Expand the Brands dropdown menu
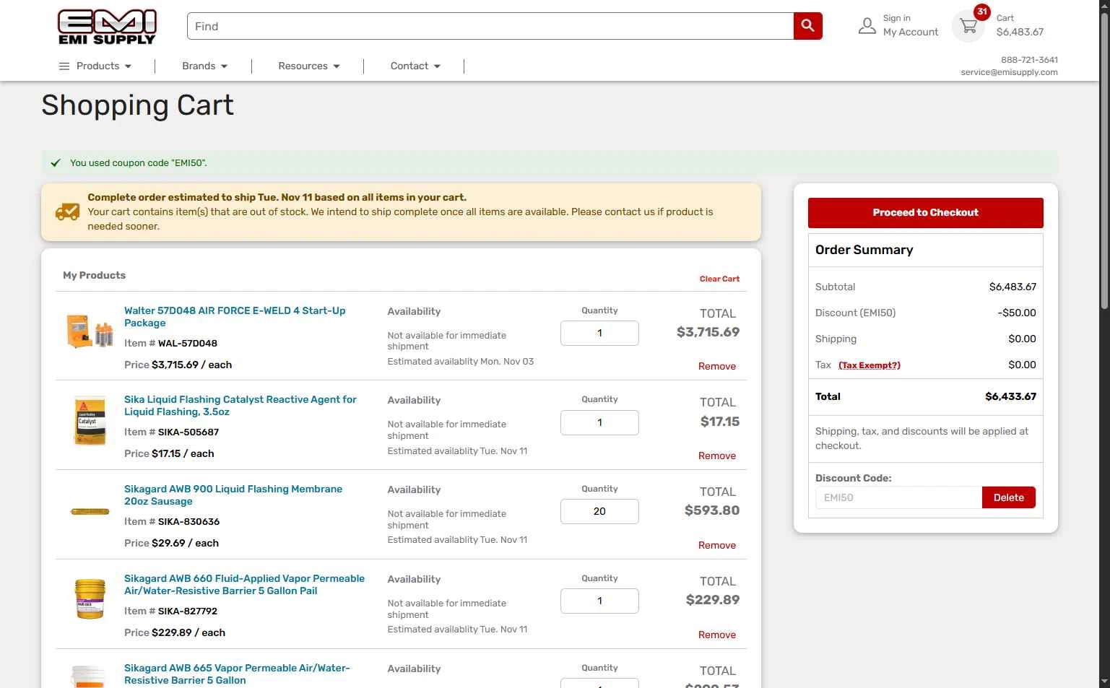The image size is (1110, 688). (x=204, y=66)
